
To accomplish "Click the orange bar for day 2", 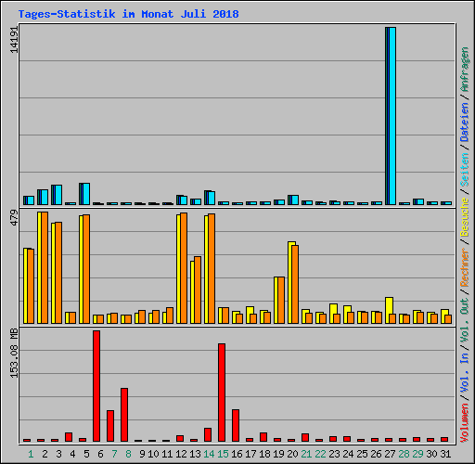I will [45, 267].
